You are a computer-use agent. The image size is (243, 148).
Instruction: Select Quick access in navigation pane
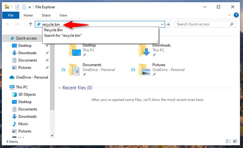pos(26,38)
